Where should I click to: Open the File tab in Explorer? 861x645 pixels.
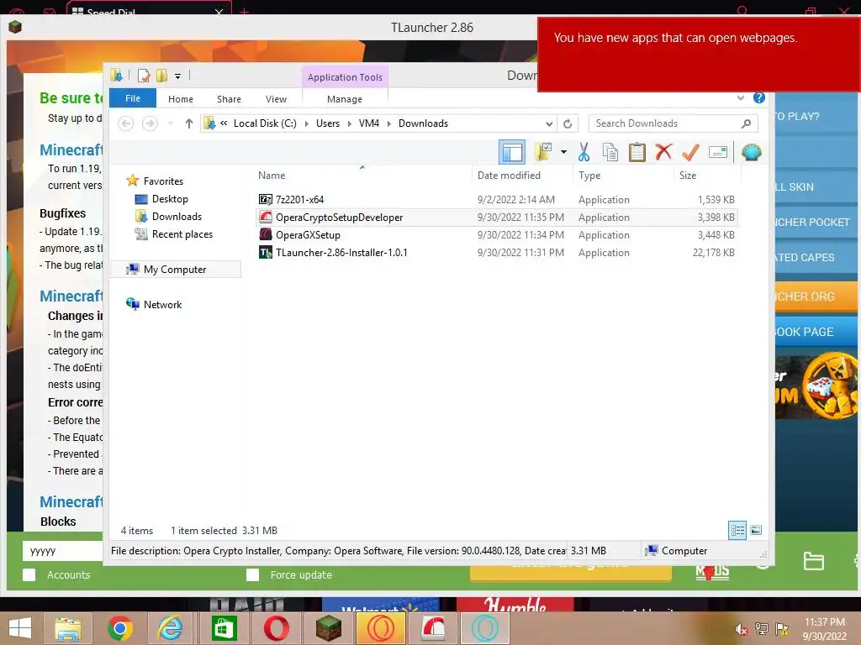click(x=133, y=98)
